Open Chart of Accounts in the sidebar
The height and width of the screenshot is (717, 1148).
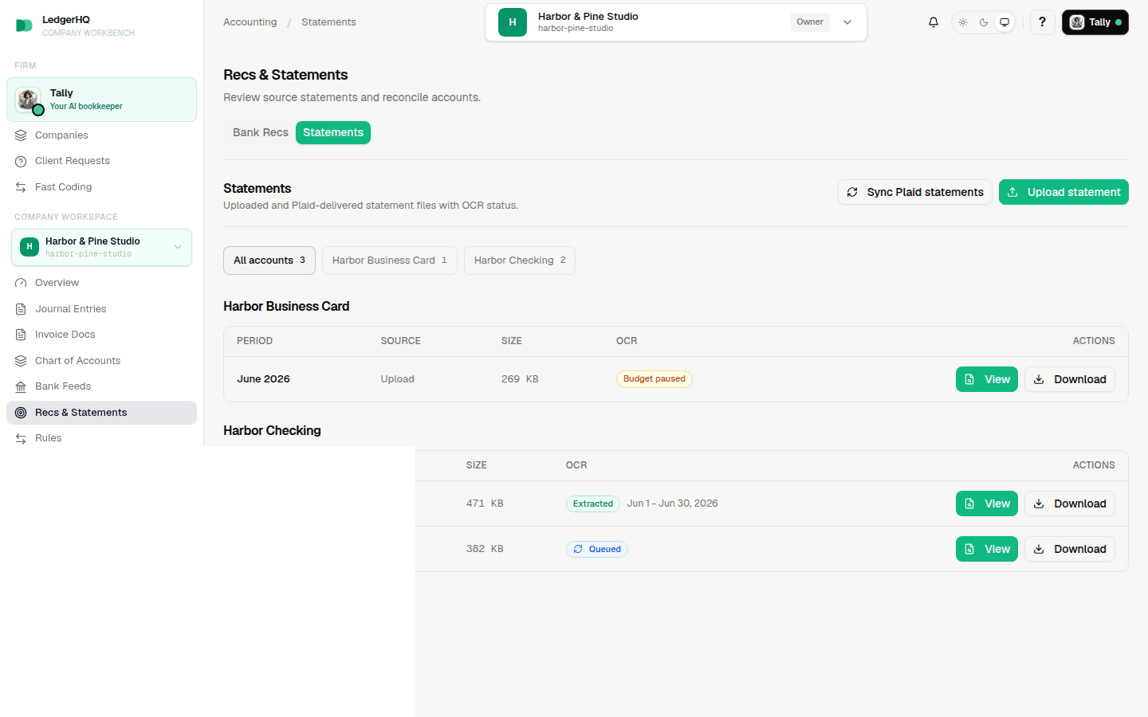pos(102,361)
